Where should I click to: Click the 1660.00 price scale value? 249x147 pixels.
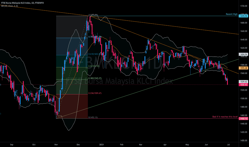(244, 31)
